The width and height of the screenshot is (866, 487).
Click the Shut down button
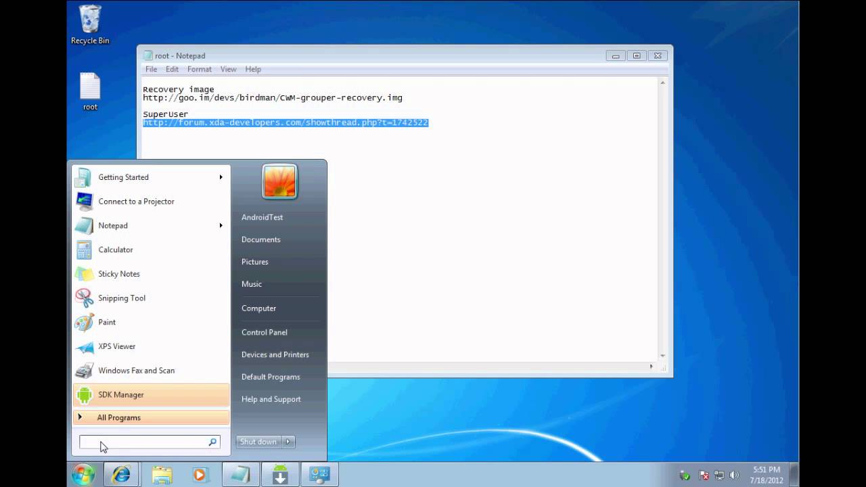click(258, 442)
